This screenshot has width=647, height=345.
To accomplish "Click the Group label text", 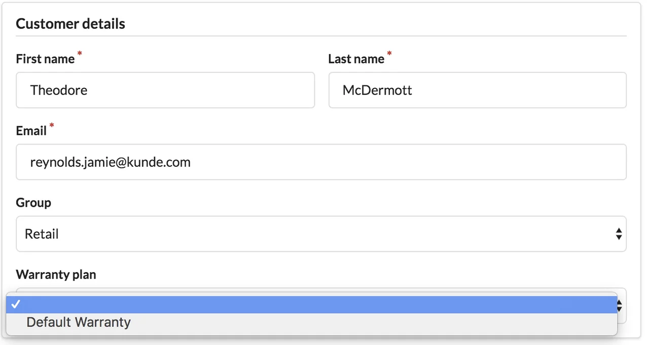I will (33, 203).
